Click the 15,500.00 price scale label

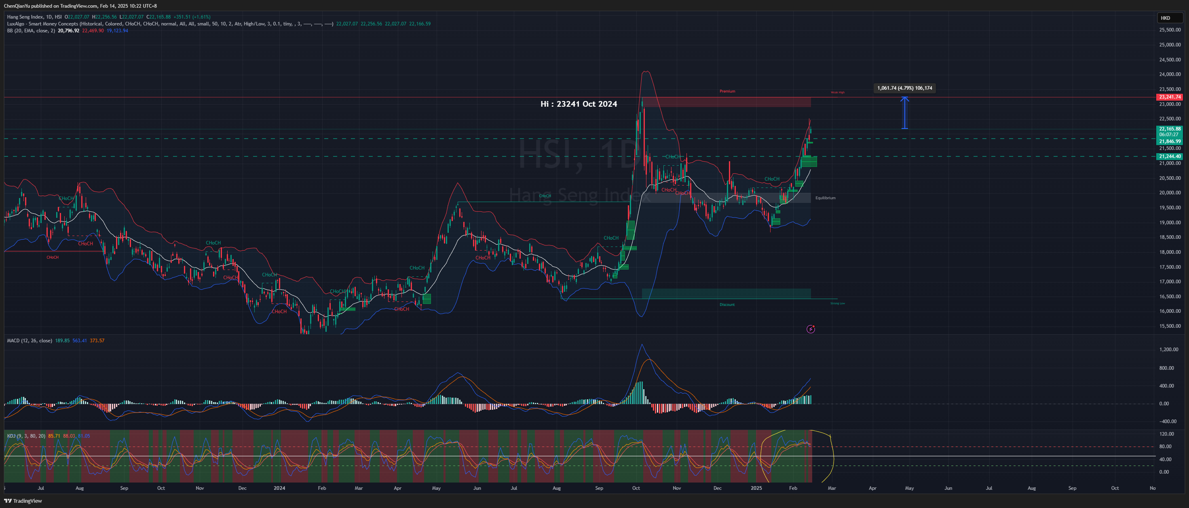1170,326
